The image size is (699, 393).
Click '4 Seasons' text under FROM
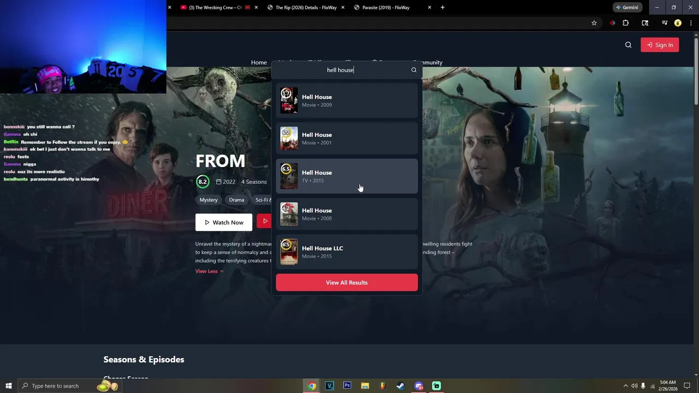coord(254,182)
